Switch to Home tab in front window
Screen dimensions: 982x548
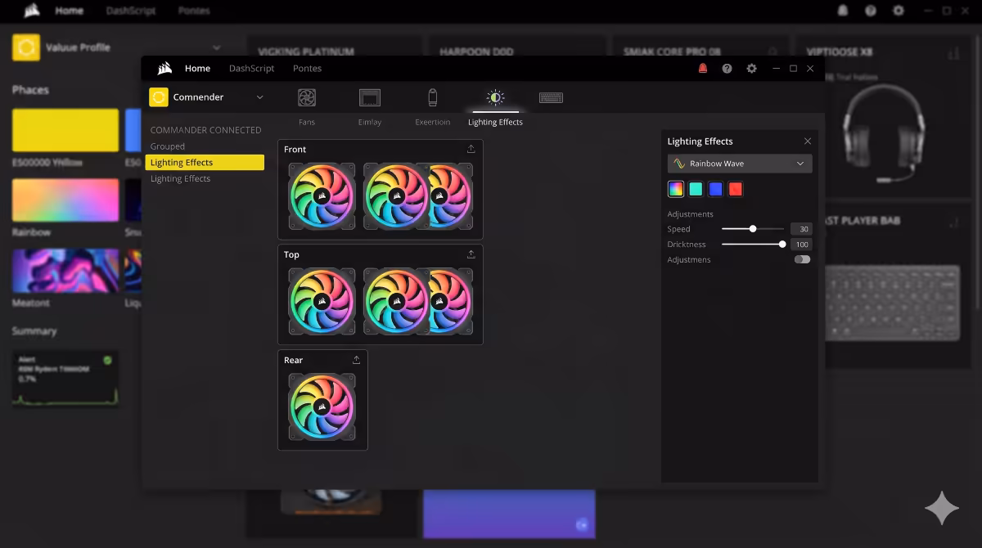(x=197, y=69)
